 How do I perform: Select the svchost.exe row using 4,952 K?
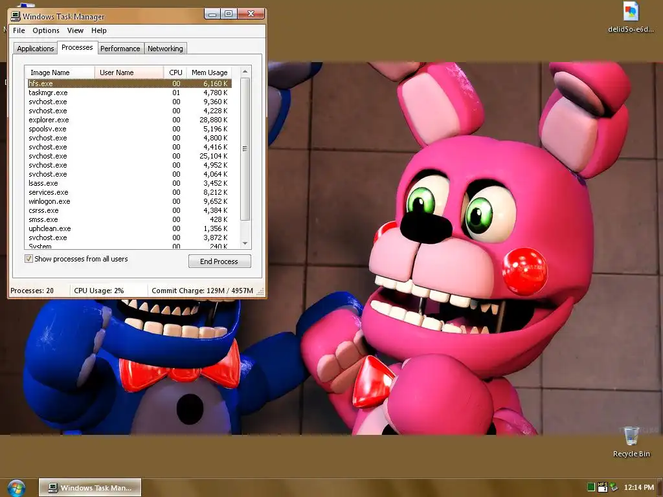point(129,165)
